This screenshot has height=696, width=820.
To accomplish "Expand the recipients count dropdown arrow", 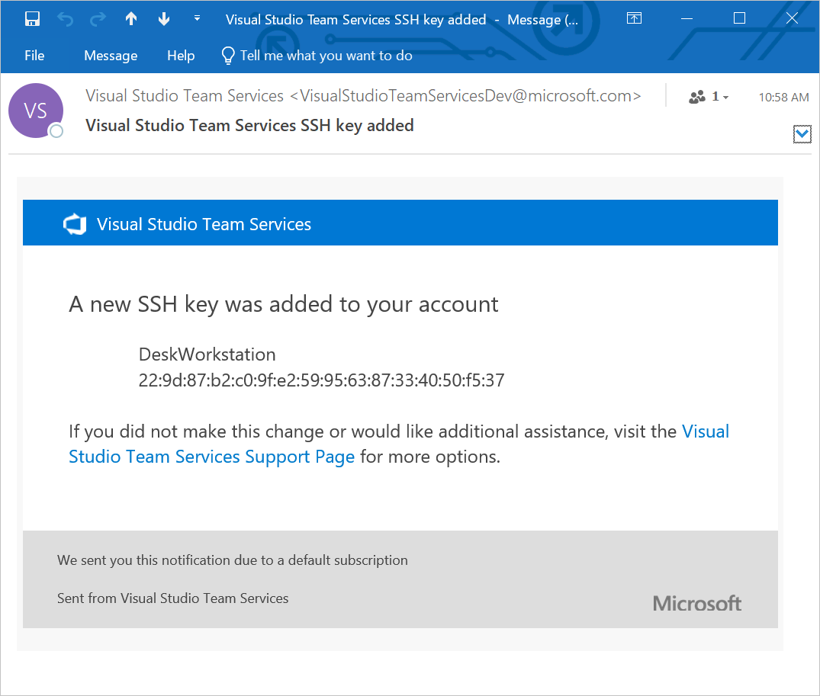I will 725,98.
